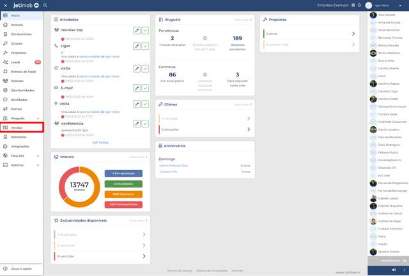Go to Início in the sidebar

(x=21, y=15)
